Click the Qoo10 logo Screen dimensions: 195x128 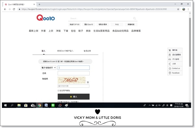[x=45, y=17]
